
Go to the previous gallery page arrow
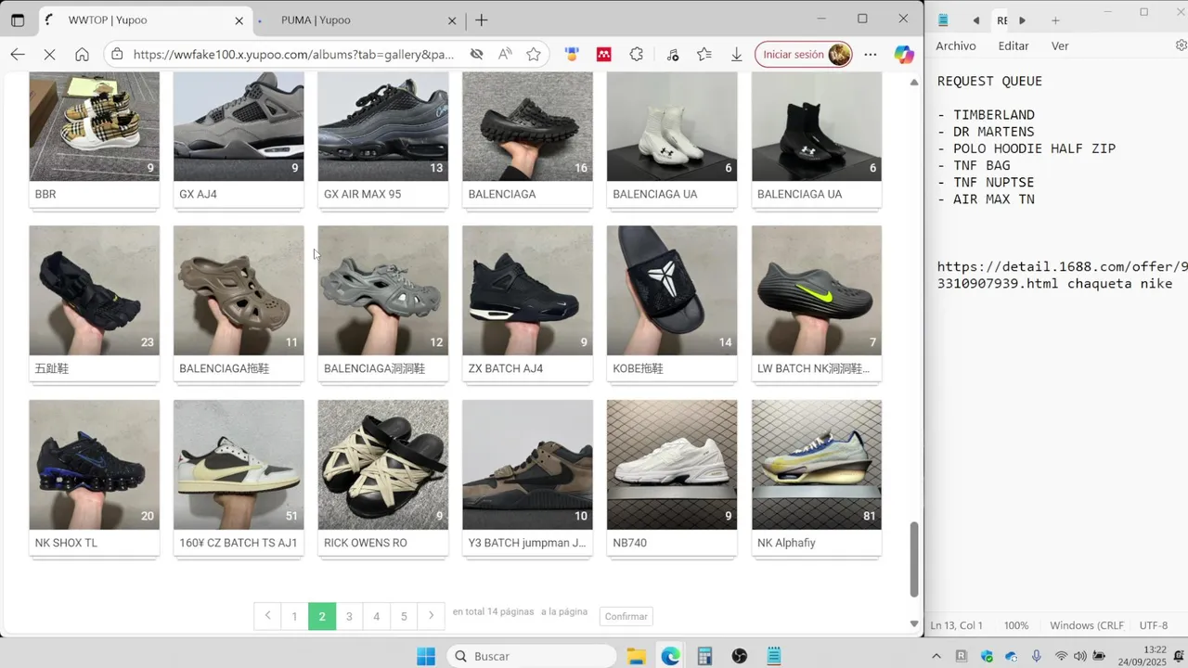pyautogui.click(x=267, y=616)
